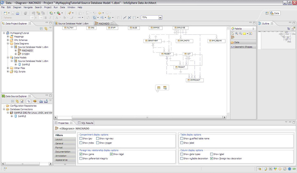Screen dimensions: 297x173
Task: Open the Project menu
Action: point(48,8)
